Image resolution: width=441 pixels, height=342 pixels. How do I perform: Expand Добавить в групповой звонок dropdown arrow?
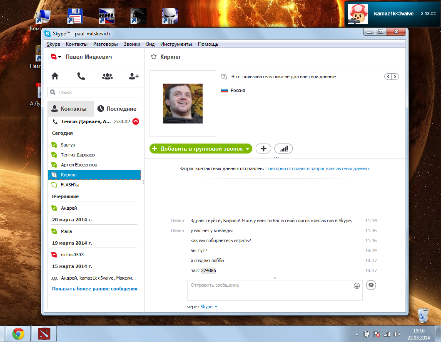pyautogui.click(x=247, y=149)
